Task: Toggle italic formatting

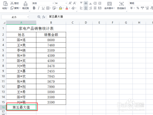Action: [x=39, y=8]
